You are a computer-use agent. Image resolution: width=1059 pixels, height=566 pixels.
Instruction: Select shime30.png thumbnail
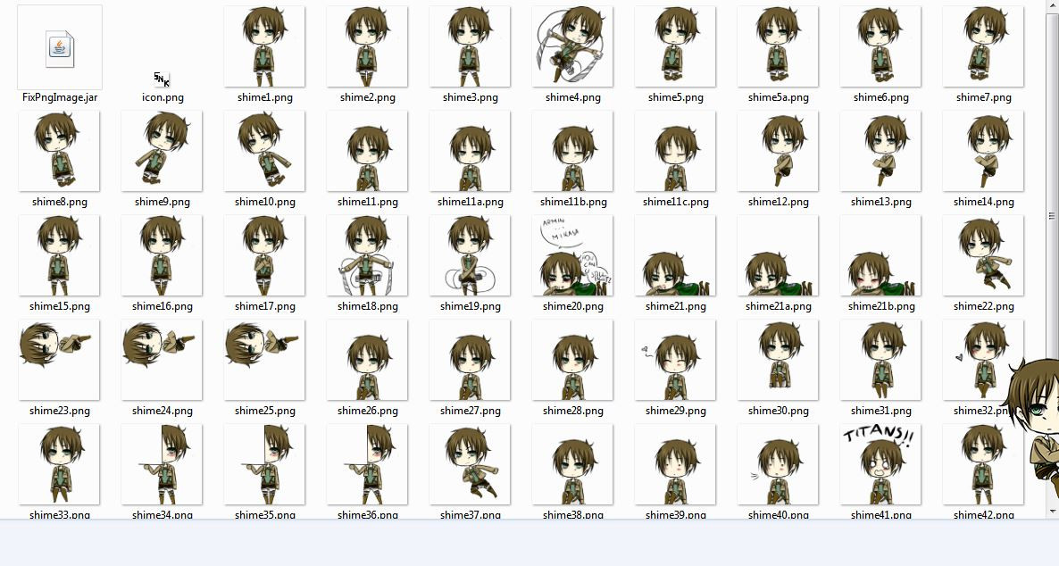[778, 360]
